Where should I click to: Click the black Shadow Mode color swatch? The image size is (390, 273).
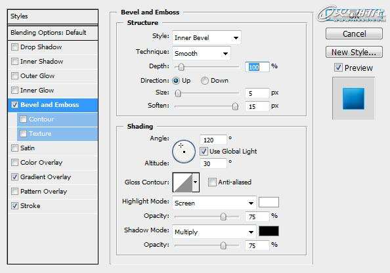coord(269,231)
